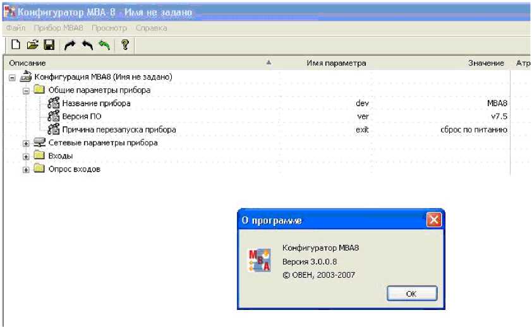Viewport: 532px width, 327px height.
Task: Click the Версия 3.0.0.8 text in dialog
Action: point(310,261)
